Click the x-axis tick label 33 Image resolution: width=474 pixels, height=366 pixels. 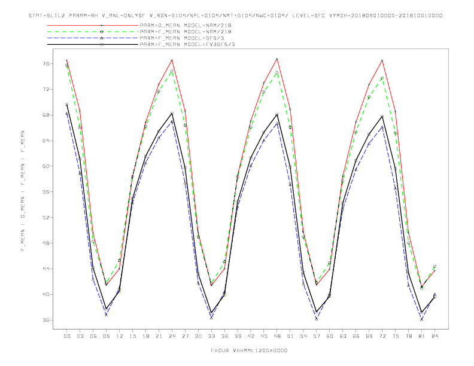(x=211, y=336)
